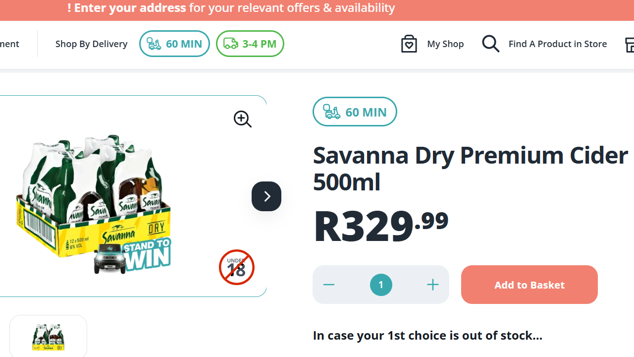Screen dimensions: 634x357
Task: Click the 60 MIN scooter delivery icon in header
Action: pos(154,44)
